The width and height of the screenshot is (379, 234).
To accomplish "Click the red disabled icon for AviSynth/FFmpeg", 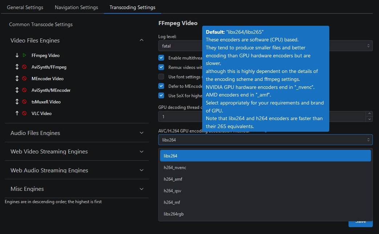I will point(24,67).
